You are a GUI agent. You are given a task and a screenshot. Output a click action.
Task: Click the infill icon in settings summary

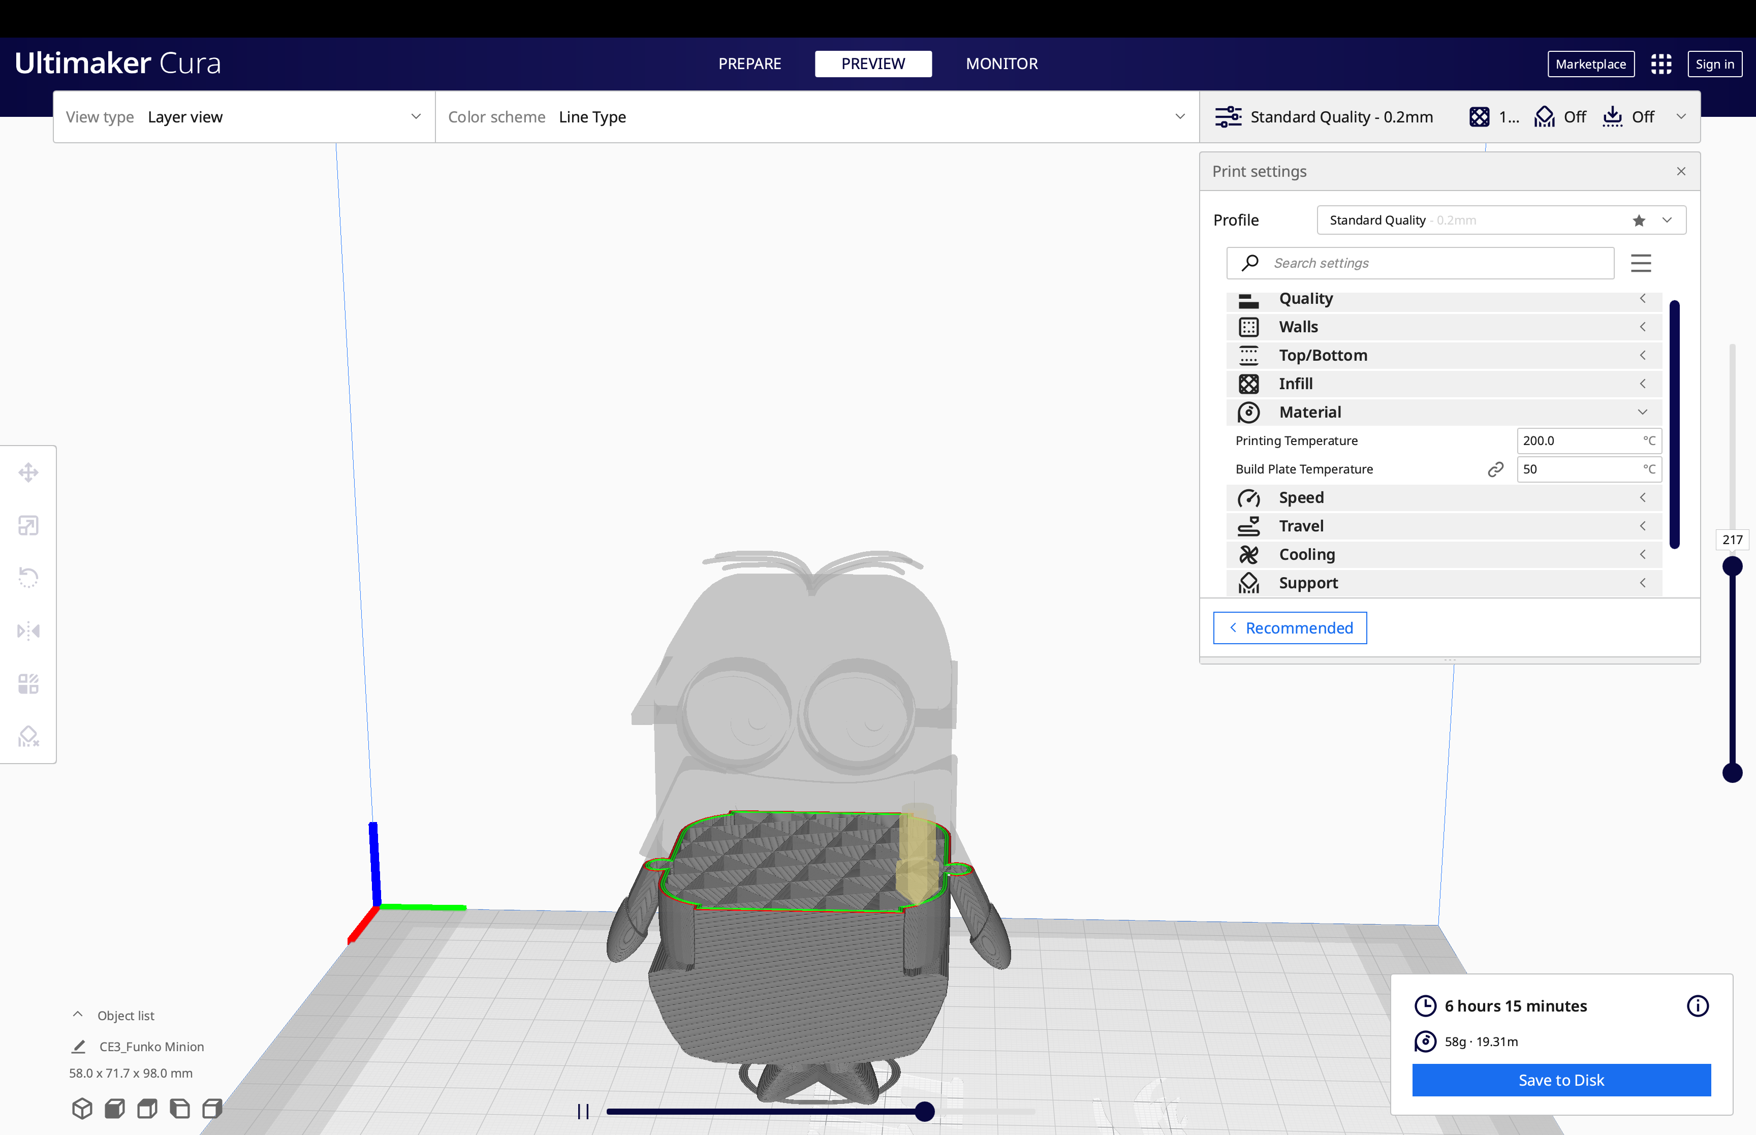[x=1479, y=116]
